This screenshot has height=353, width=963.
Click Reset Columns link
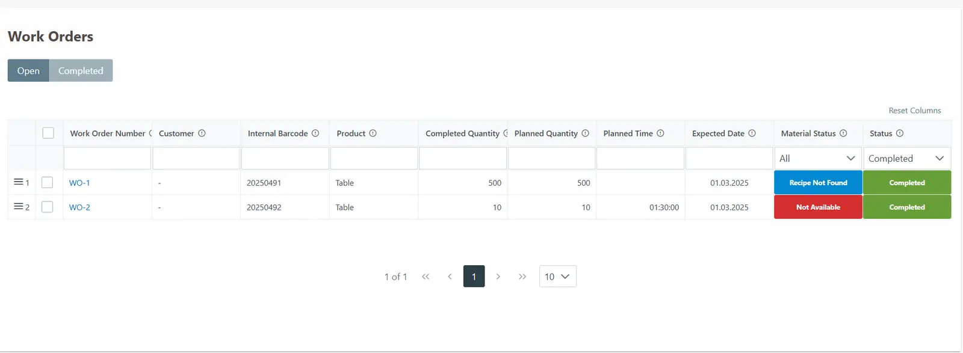tap(914, 111)
